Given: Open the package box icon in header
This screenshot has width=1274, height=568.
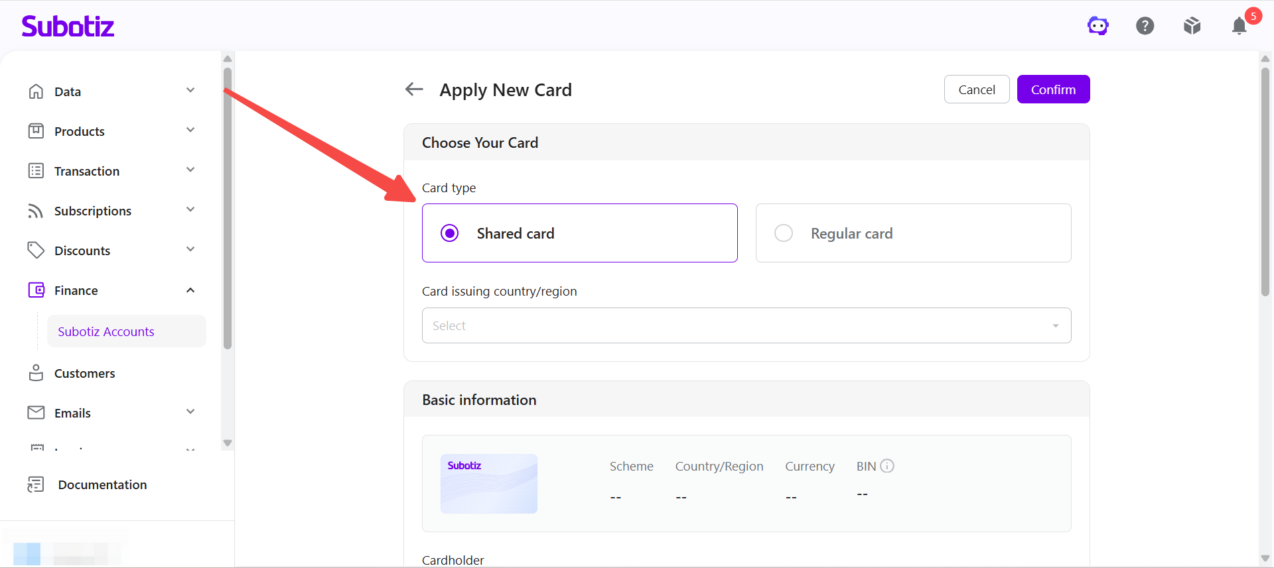Looking at the screenshot, I should pyautogui.click(x=1192, y=26).
